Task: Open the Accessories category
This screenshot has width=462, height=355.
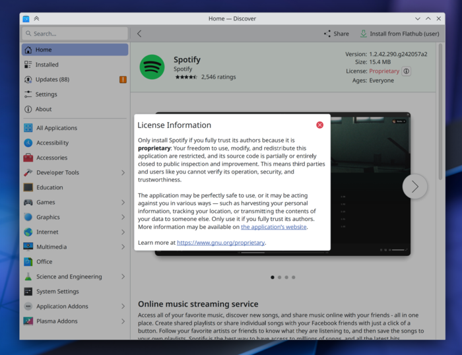Action: [75, 158]
